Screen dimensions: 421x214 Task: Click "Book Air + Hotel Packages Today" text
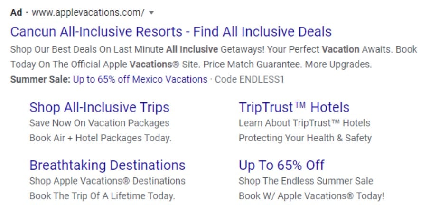(100, 138)
